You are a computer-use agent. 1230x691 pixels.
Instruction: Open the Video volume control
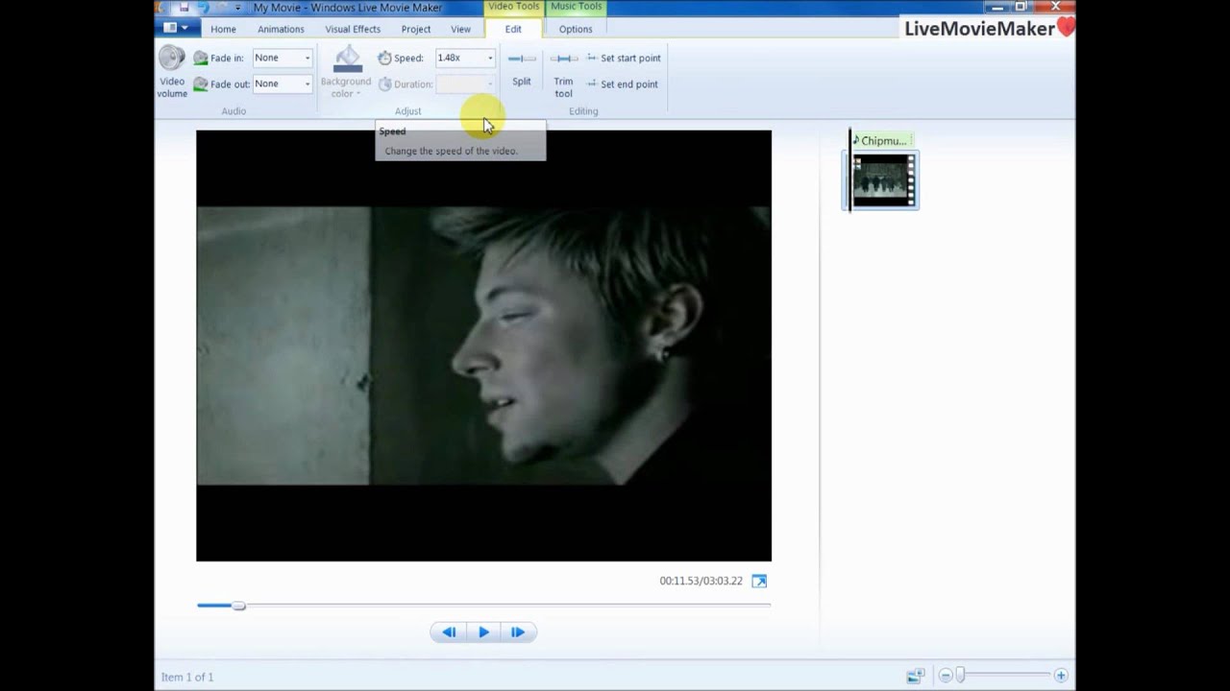172,72
